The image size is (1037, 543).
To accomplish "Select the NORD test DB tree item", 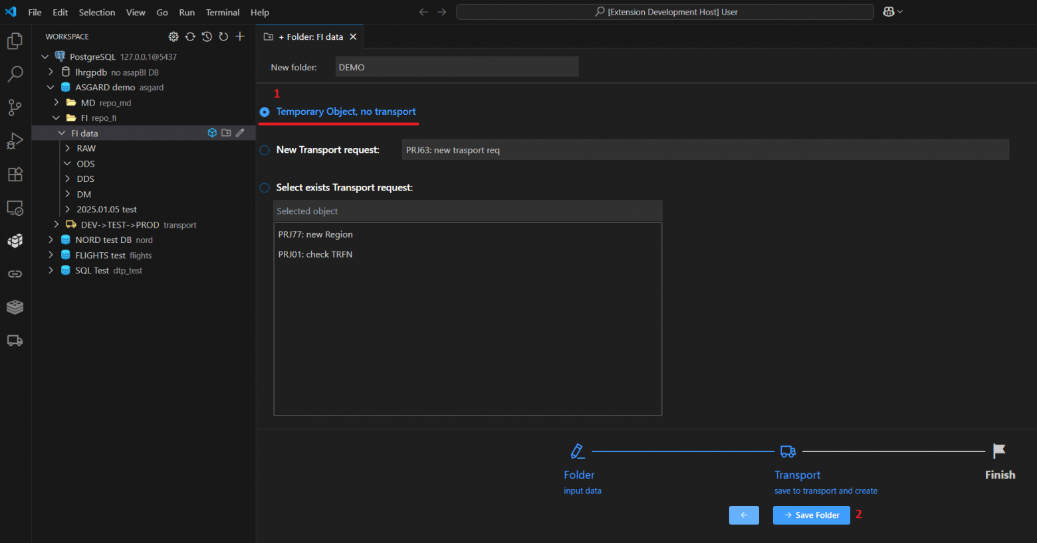I will pos(144,240).
